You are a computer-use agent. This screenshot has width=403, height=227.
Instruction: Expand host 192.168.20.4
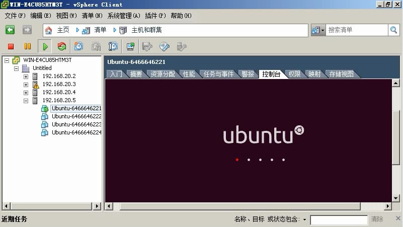[26, 93]
